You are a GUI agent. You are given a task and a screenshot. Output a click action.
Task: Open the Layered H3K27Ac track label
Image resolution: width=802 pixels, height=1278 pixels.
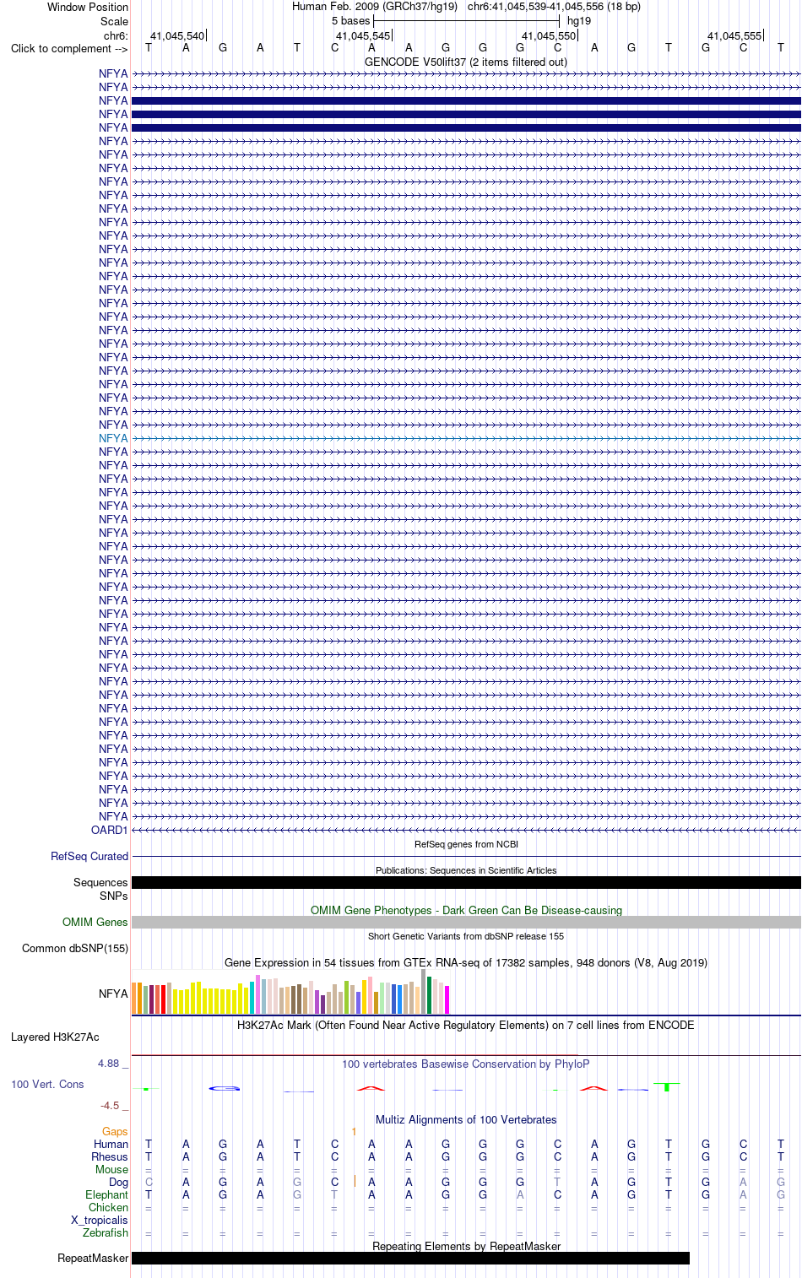55,1037
